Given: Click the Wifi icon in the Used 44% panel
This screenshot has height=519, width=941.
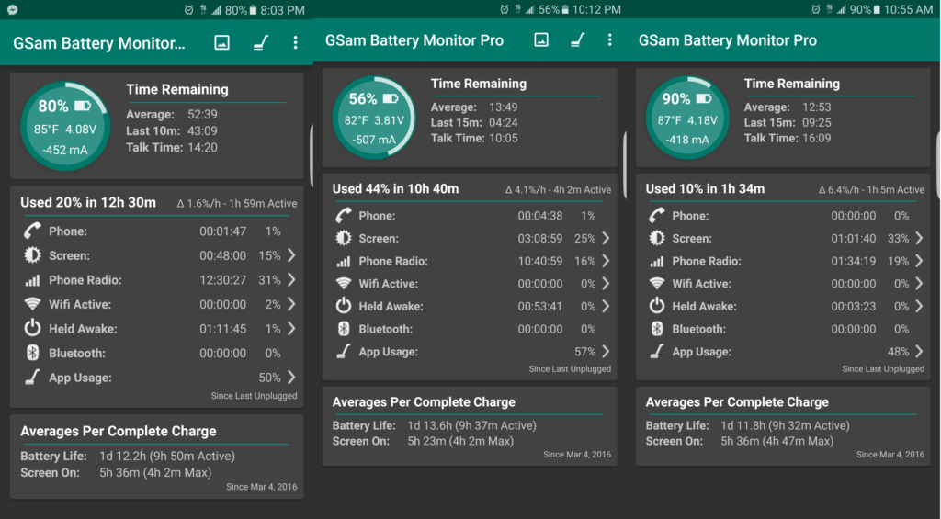Looking at the screenshot, I should 344,283.
